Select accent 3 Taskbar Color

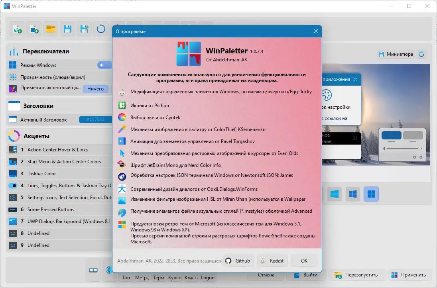60,174
